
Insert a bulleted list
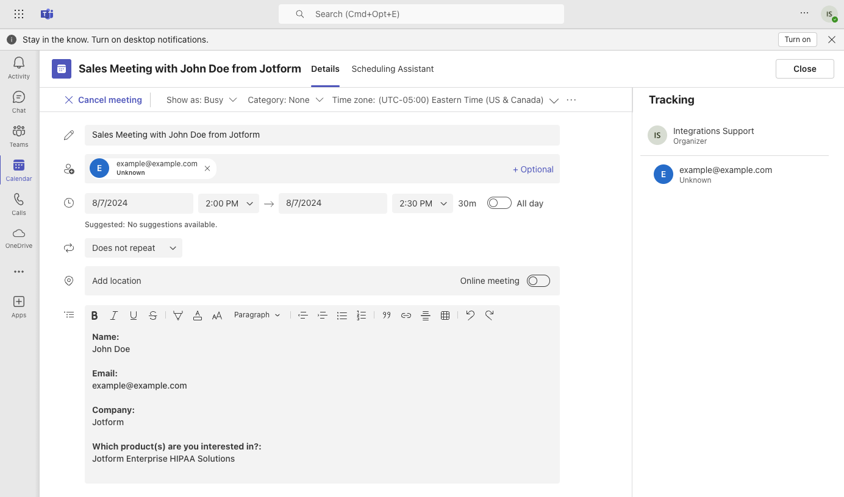click(342, 315)
